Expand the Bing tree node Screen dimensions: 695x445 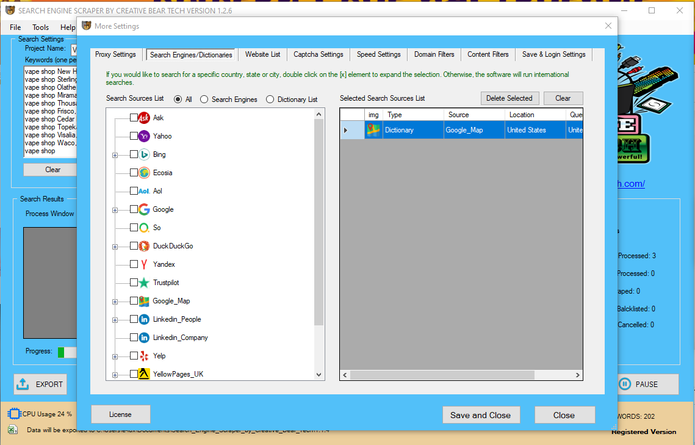pyautogui.click(x=115, y=155)
